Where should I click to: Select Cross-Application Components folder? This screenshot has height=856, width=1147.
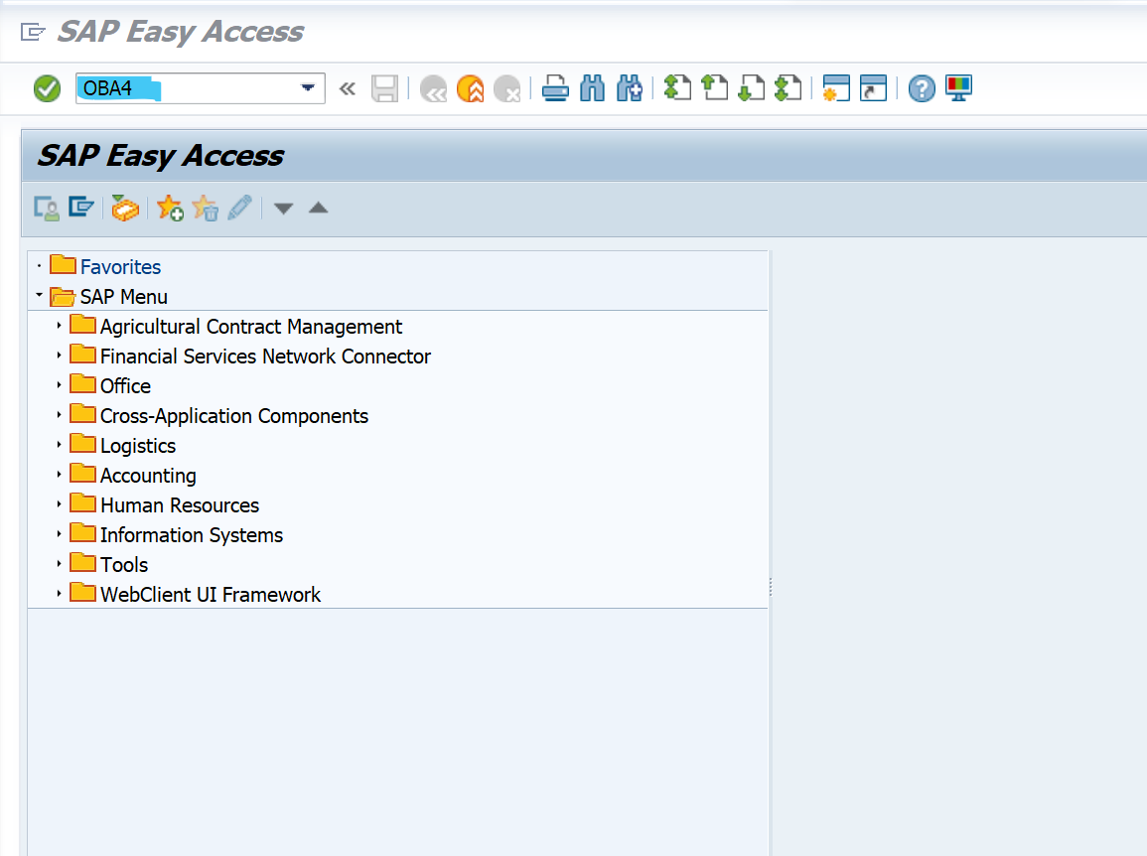[x=234, y=416]
